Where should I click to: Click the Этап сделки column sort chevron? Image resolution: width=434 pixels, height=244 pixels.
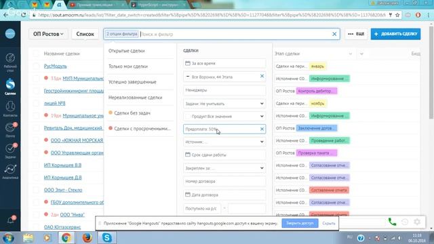351,54
